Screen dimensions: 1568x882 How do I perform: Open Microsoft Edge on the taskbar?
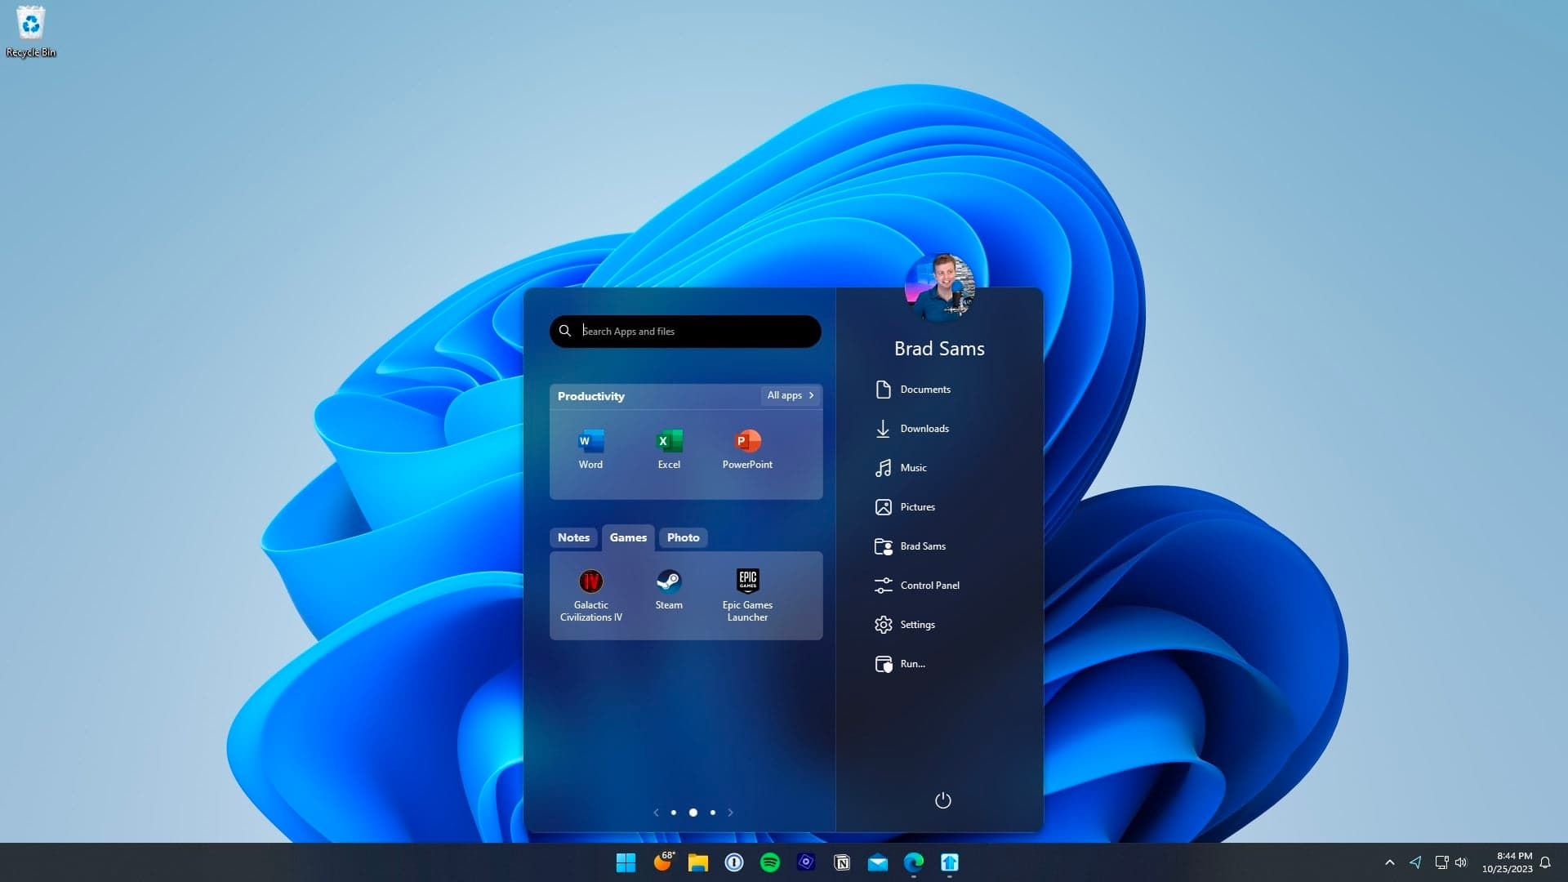pos(914,862)
